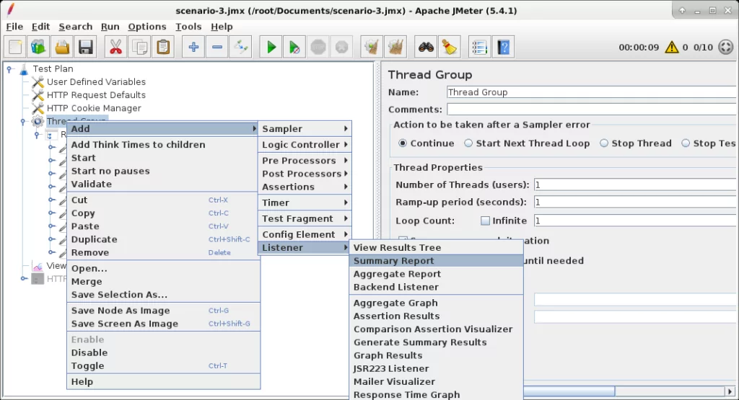Click the New test plan icon
This screenshot has height=400, width=739.
[15, 47]
